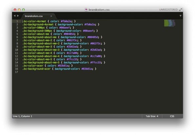The width and height of the screenshot is (195, 135).
Task: Click the next tab right arrow
Action: (x=18, y=16)
